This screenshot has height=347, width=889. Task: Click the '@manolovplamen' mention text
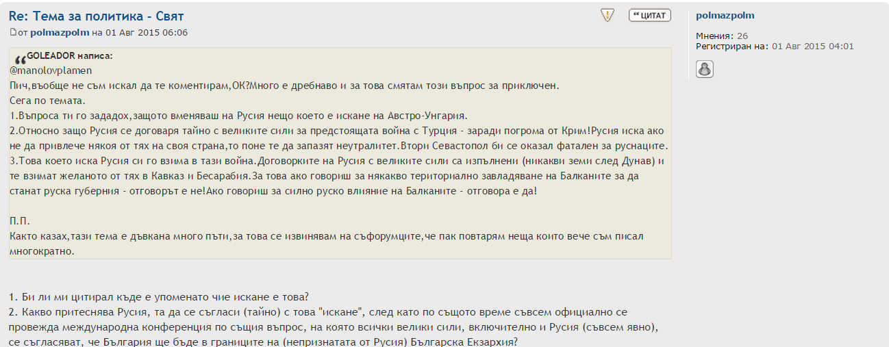tap(51, 70)
